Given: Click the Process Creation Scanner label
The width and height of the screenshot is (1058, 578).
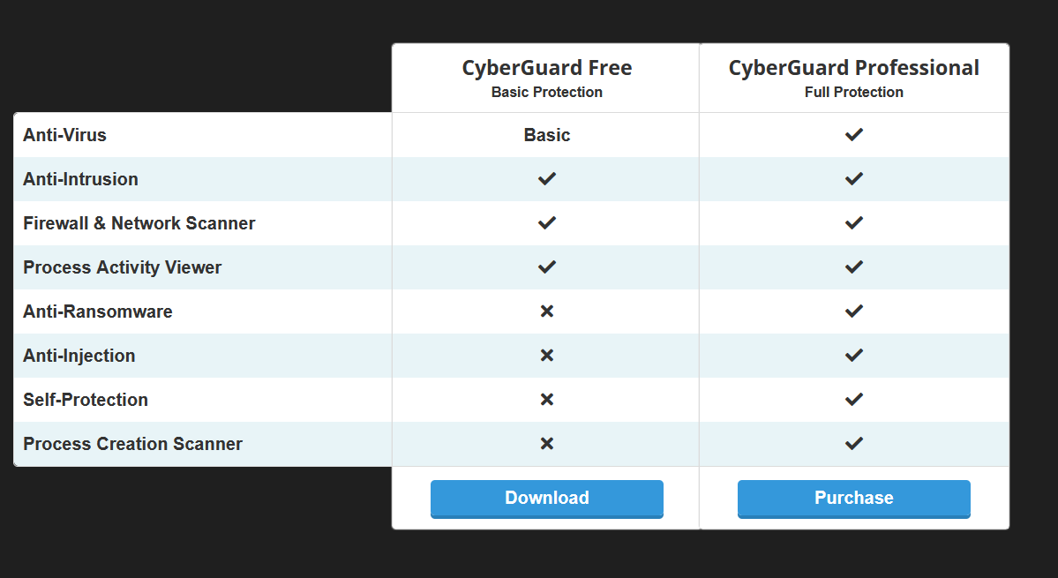Looking at the screenshot, I should tap(132, 444).
